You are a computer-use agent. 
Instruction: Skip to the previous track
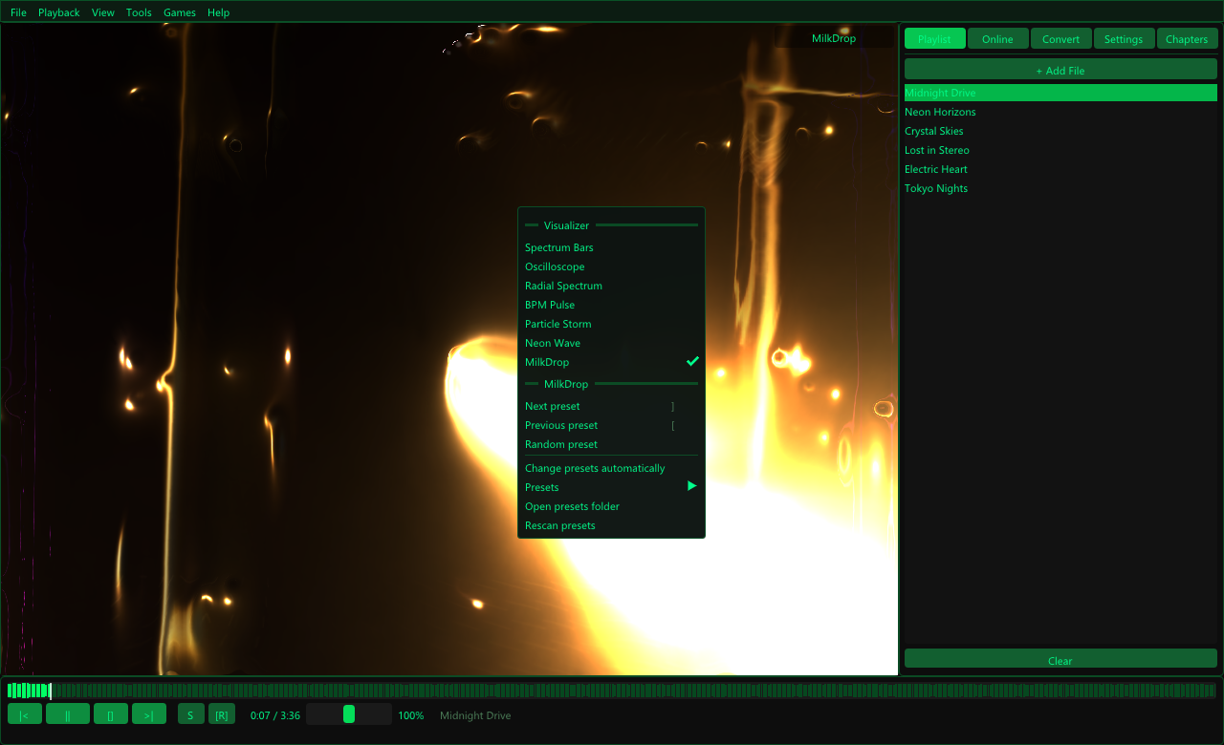tap(24, 714)
